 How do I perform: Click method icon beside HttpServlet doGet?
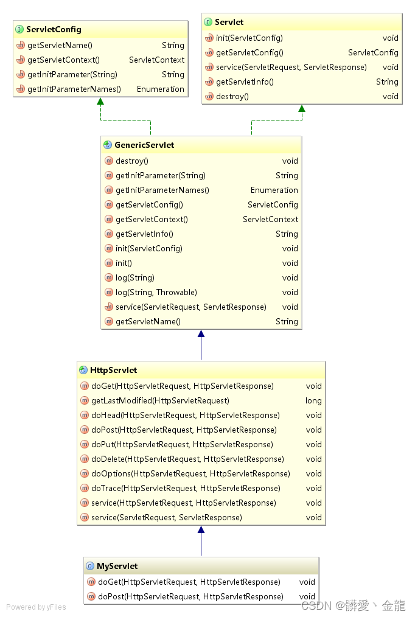85,386
